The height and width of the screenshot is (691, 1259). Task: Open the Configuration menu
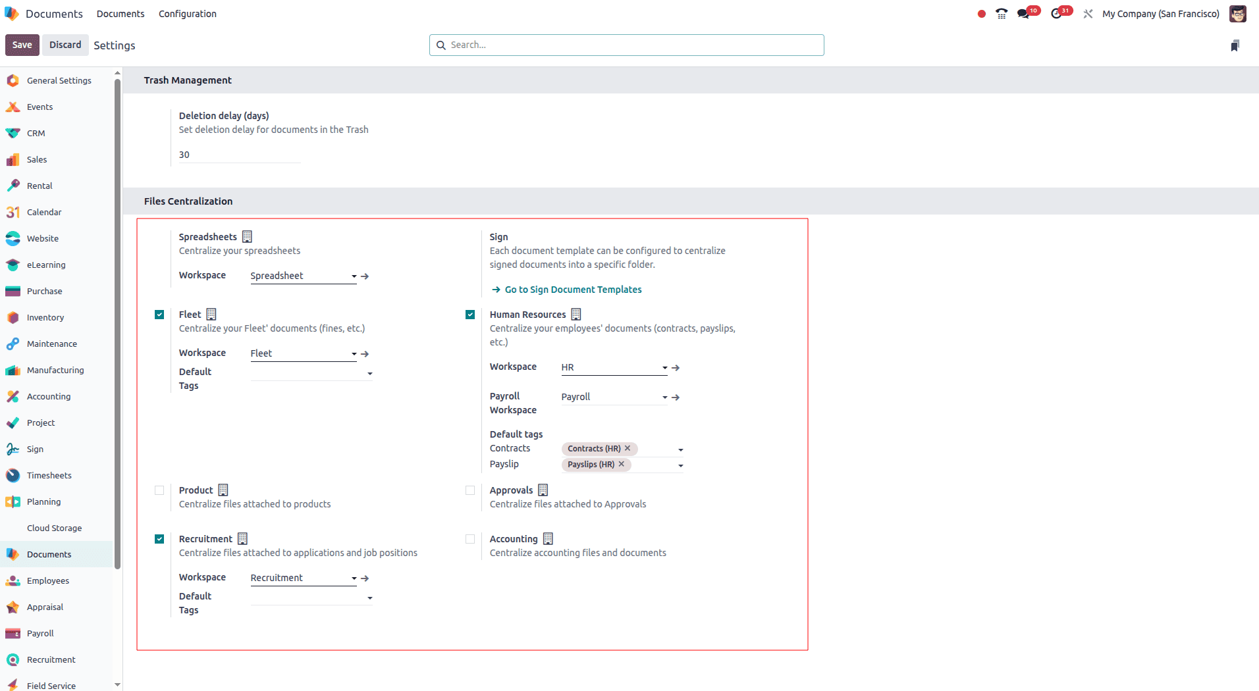pos(187,13)
